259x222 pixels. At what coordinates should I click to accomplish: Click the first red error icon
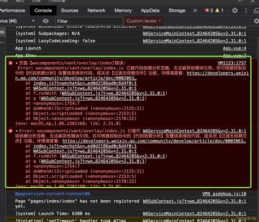10,63
